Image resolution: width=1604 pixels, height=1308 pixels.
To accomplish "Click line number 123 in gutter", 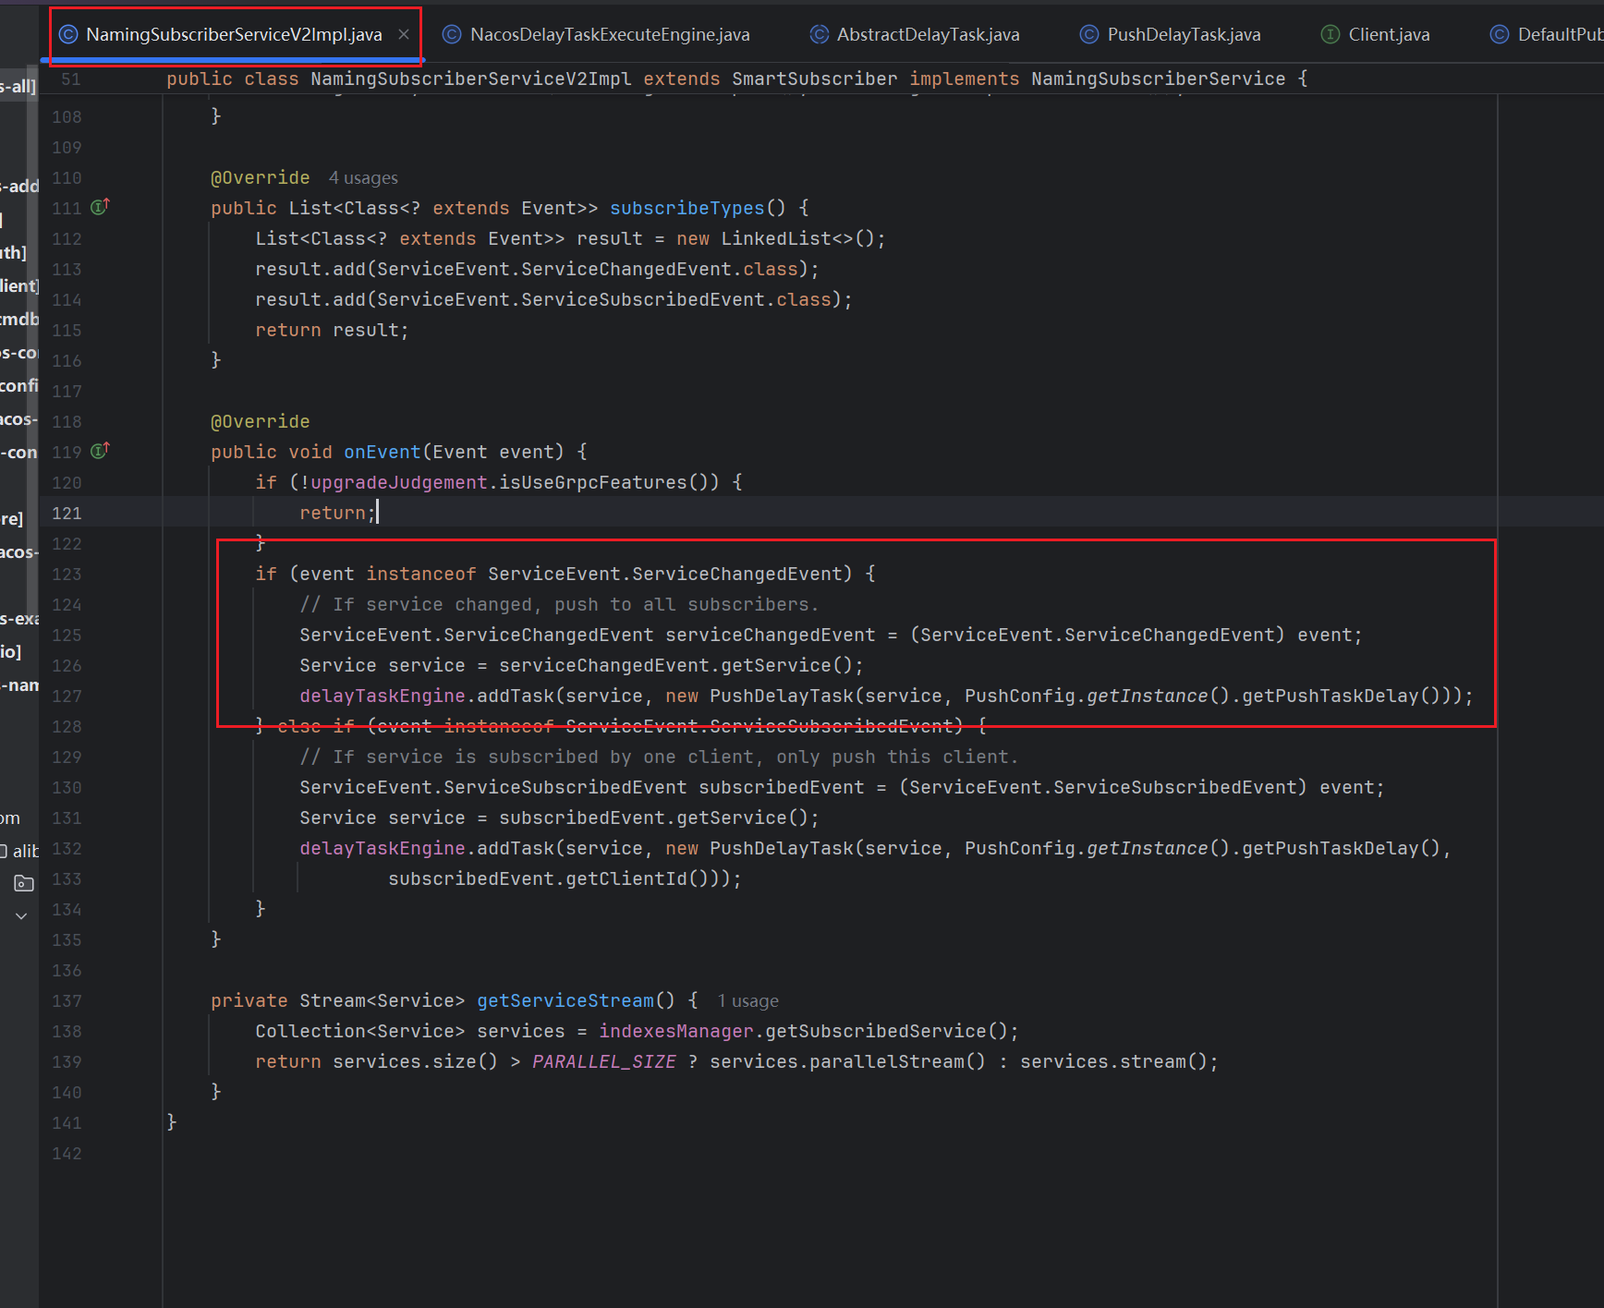I will (x=67, y=574).
